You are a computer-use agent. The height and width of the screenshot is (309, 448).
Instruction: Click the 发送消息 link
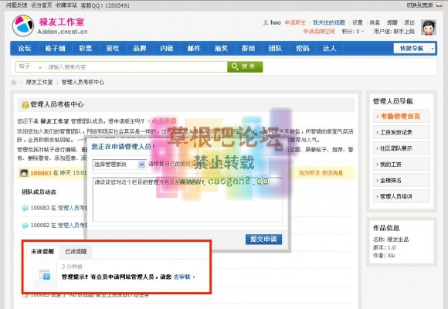point(332,172)
